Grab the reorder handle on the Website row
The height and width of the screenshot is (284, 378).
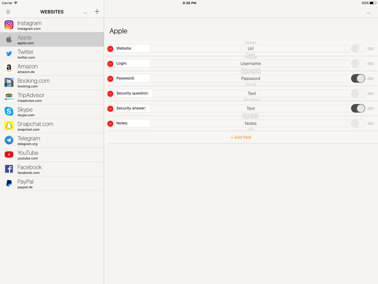tap(370, 48)
